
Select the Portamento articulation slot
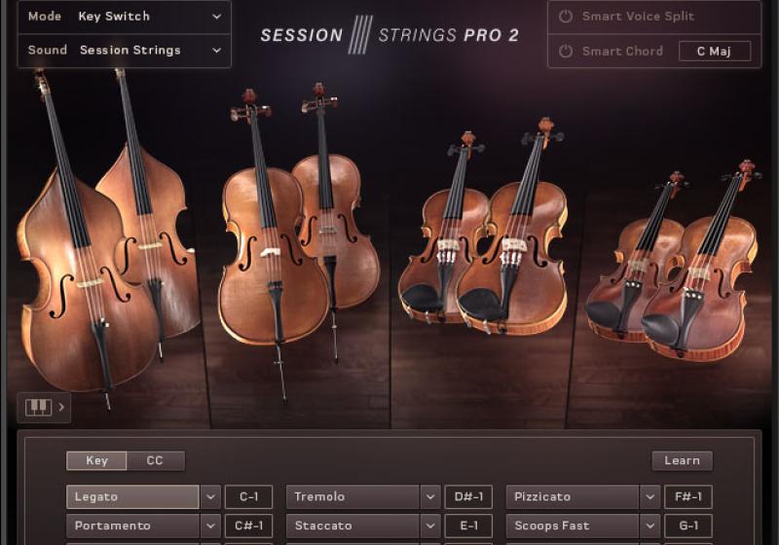point(132,526)
